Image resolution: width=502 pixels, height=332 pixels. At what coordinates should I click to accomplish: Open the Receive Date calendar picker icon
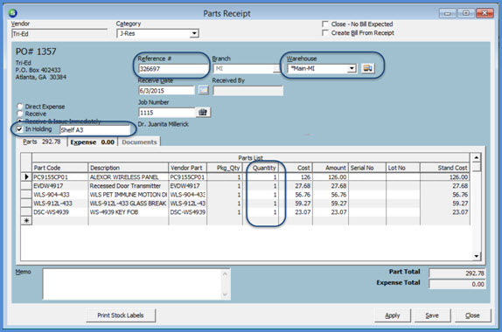pyautogui.click(x=203, y=90)
